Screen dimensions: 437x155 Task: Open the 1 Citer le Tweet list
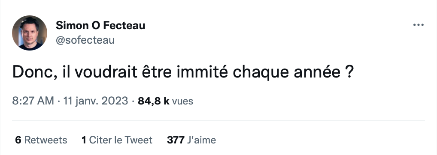coord(117,140)
